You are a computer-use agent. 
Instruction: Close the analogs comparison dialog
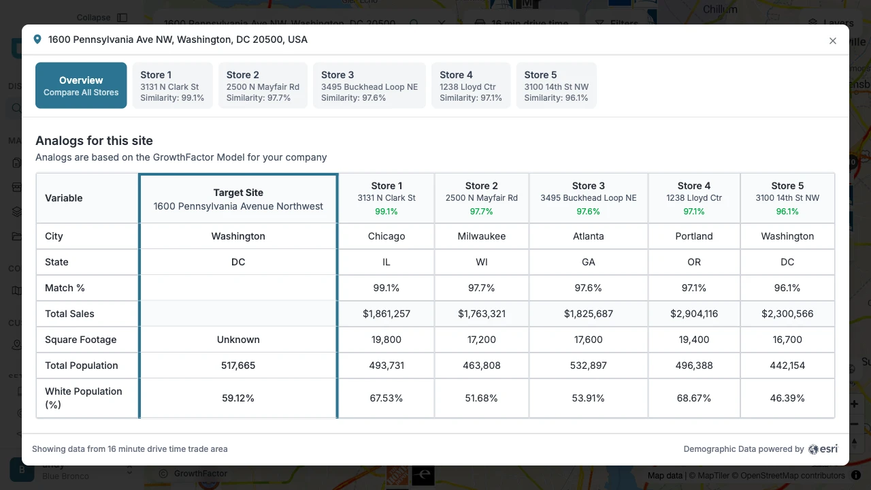pos(833,41)
